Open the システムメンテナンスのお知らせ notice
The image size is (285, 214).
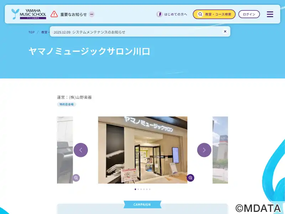point(99,32)
